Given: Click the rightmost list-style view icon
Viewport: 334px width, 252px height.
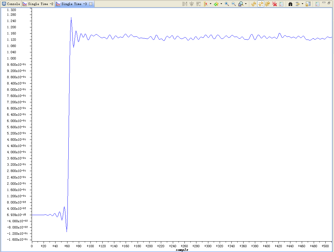Looking at the screenshot, I should pos(317,4).
